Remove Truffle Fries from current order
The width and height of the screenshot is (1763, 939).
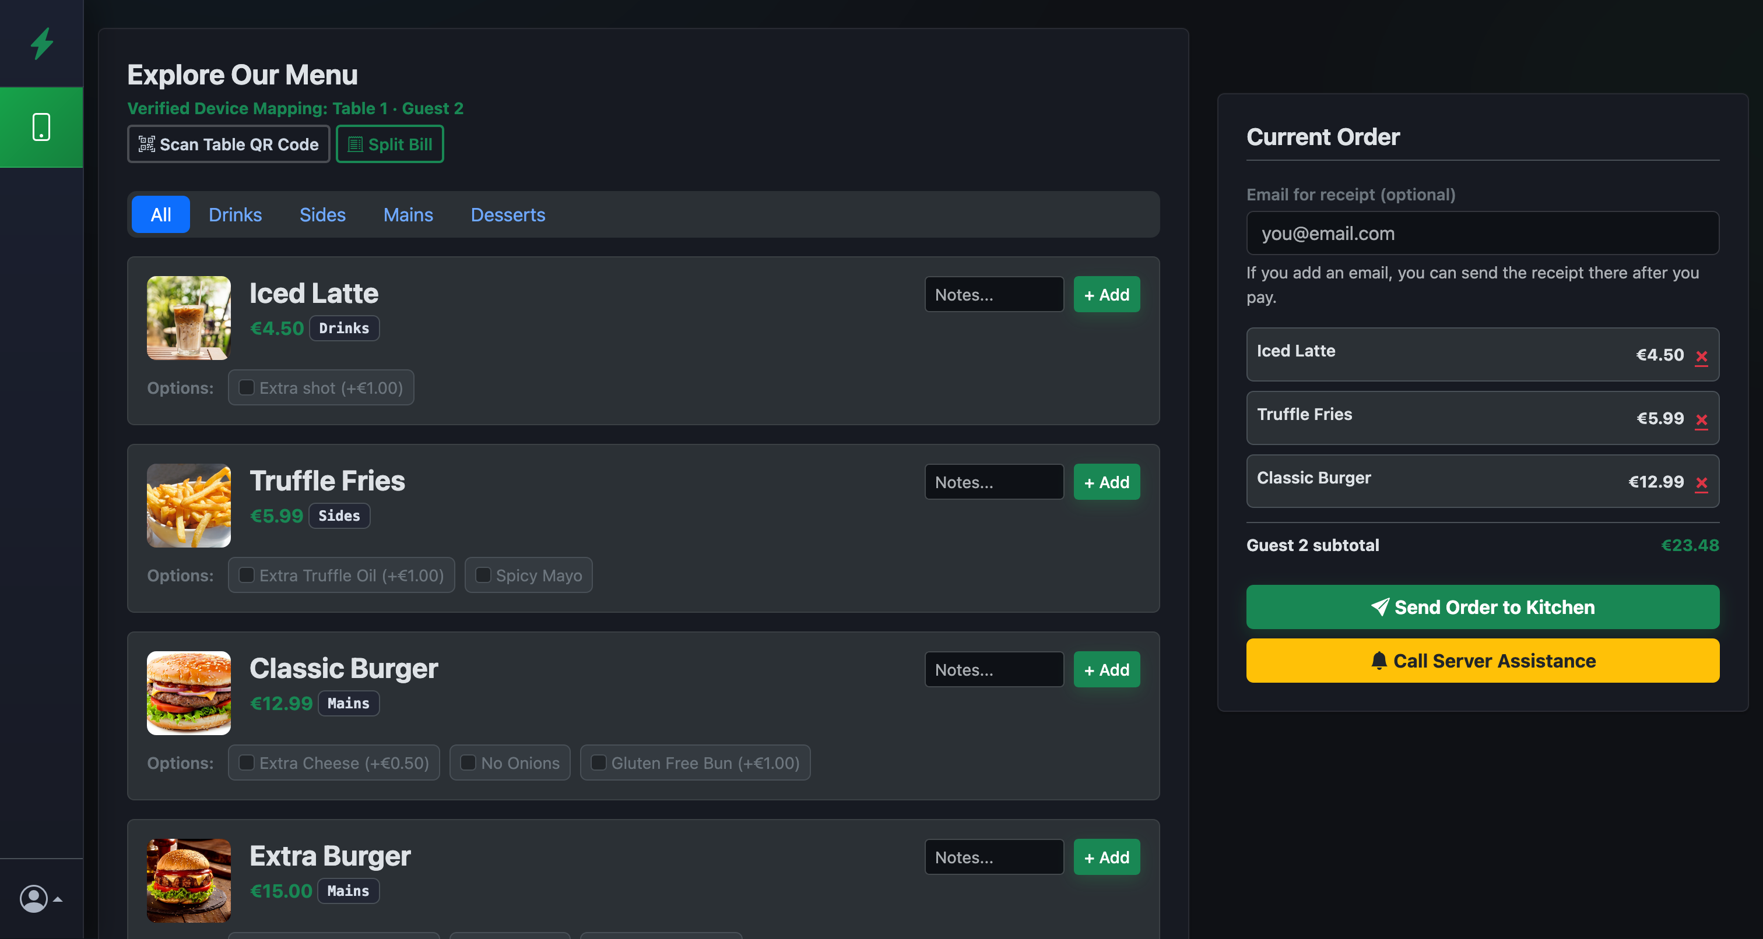click(1701, 420)
